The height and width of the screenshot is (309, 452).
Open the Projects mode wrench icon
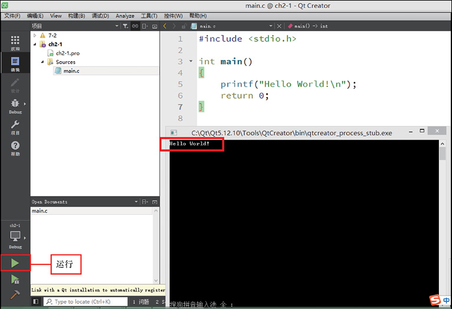coord(15,127)
